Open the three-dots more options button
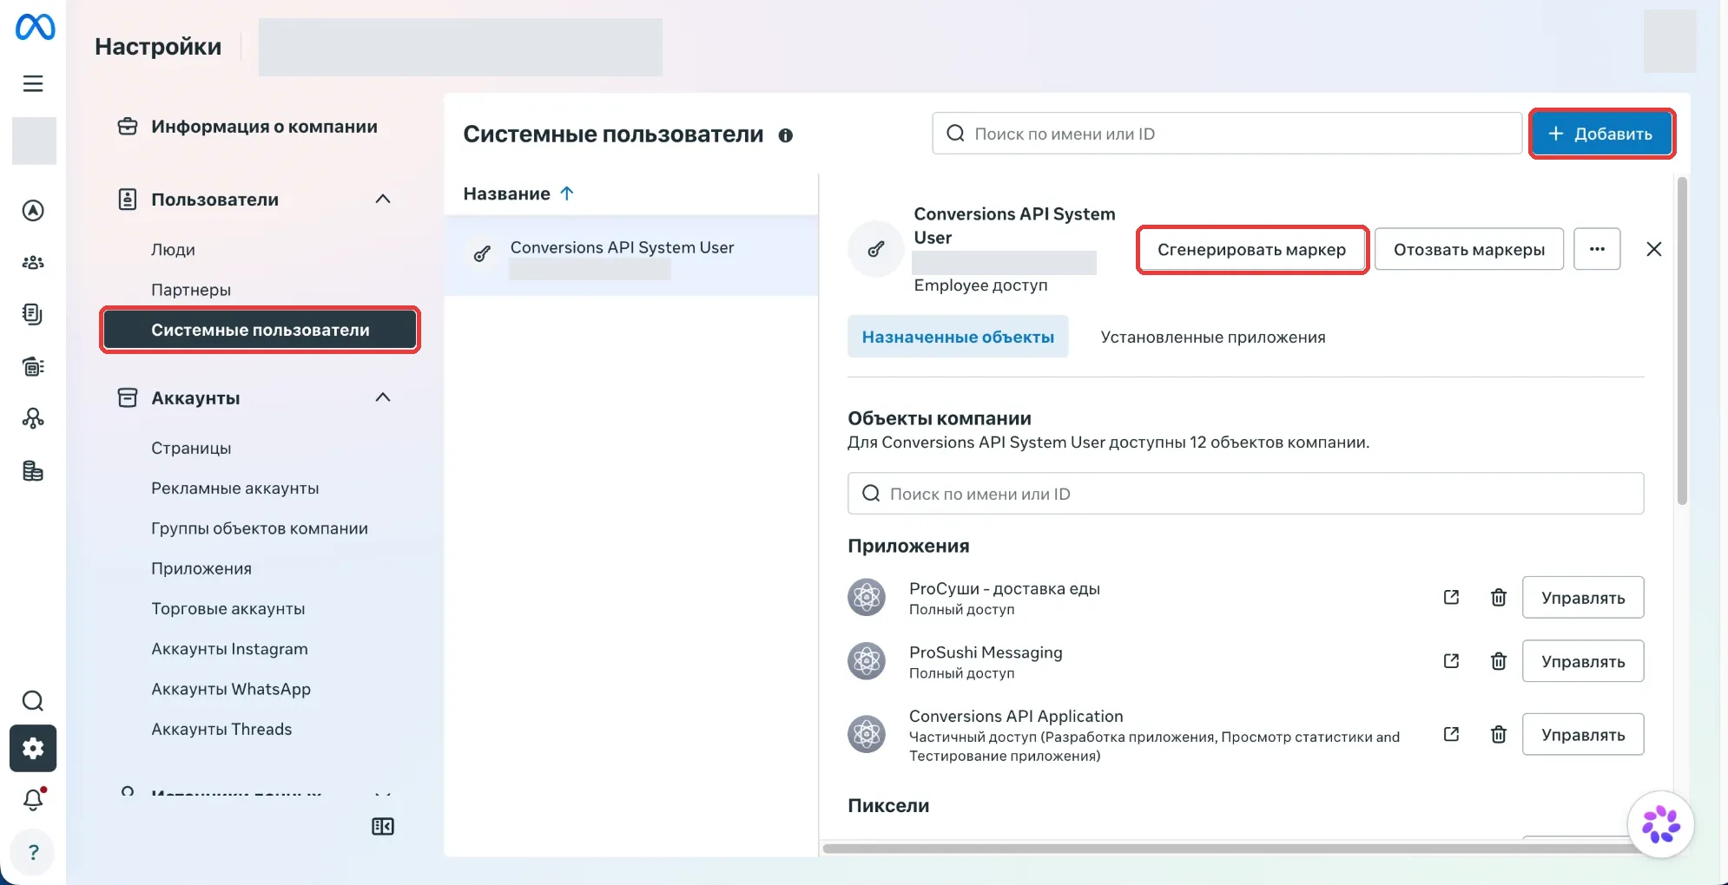 (x=1597, y=249)
